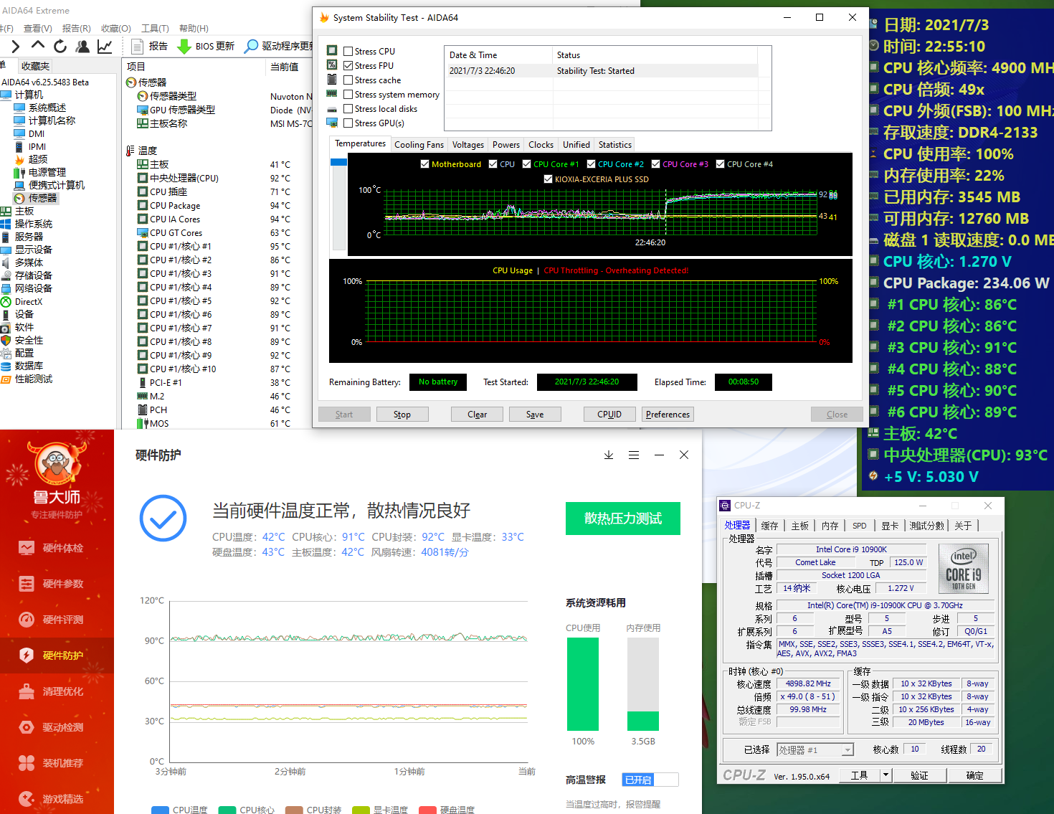The image size is (1054, 814).
Task: Click the 工具 button in CPU-Z
Action: click(860, 775)
